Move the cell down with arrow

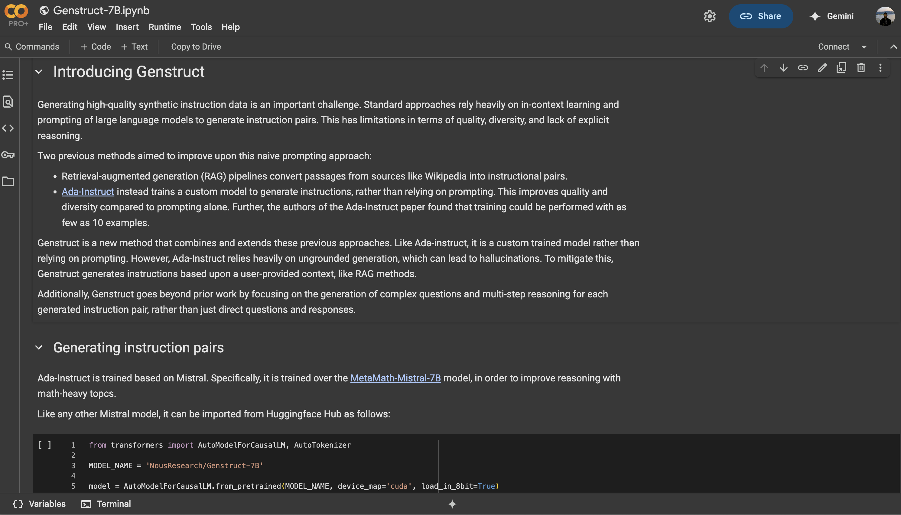coord(784,68)
